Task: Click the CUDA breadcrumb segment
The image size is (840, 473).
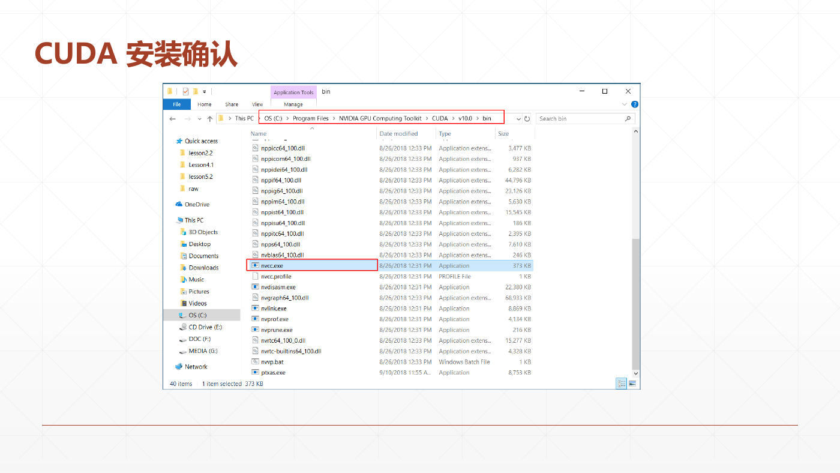Action: (440, 119)
